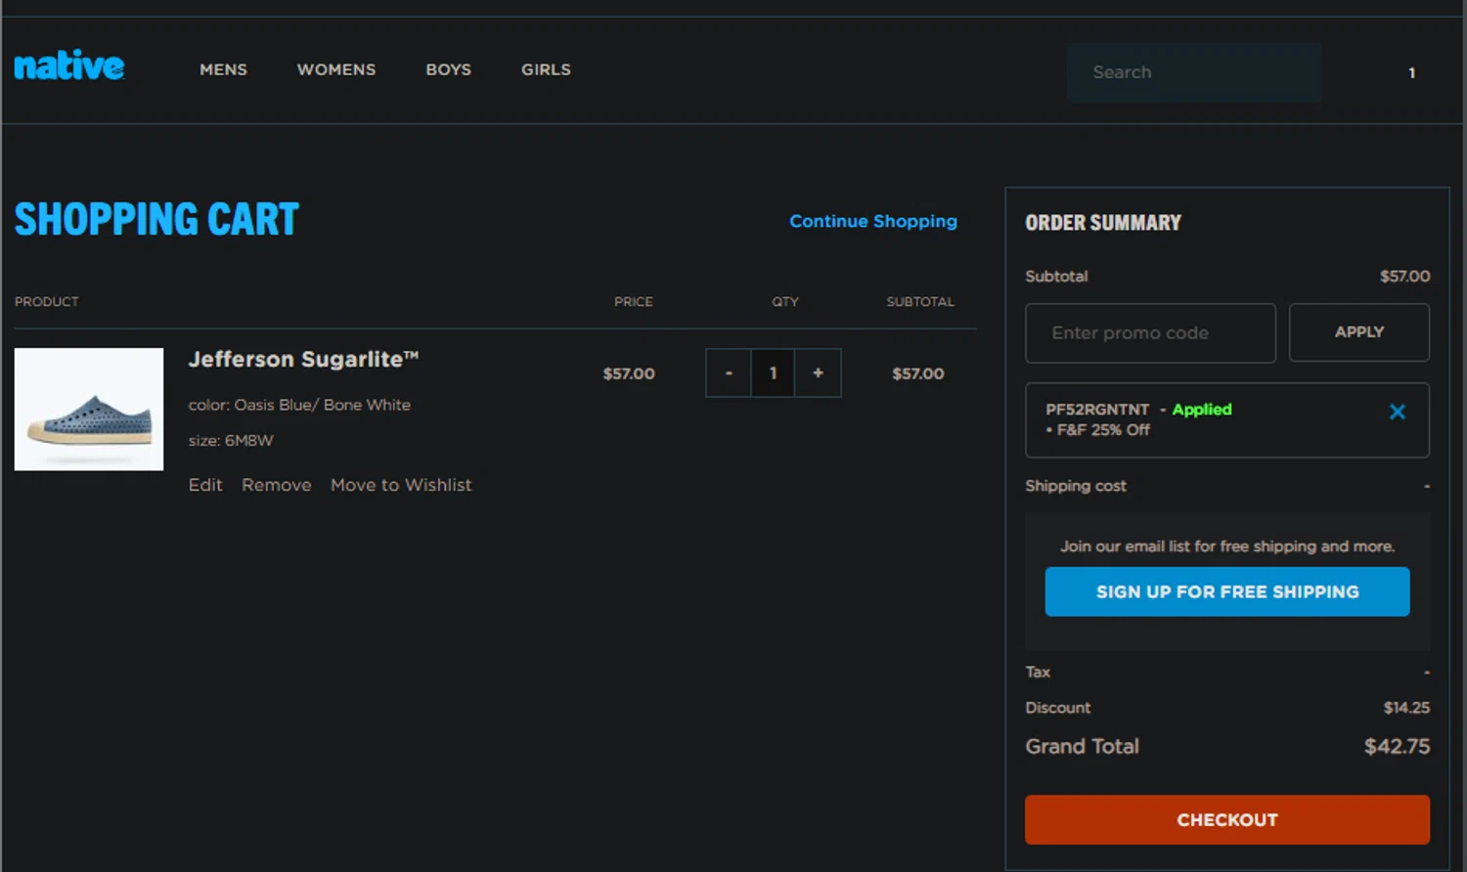The image size is (1467, 872).
Task: Click the Enter promo code field
Action: point(1150,332)
